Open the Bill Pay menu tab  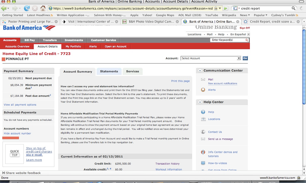pos(30,40)
